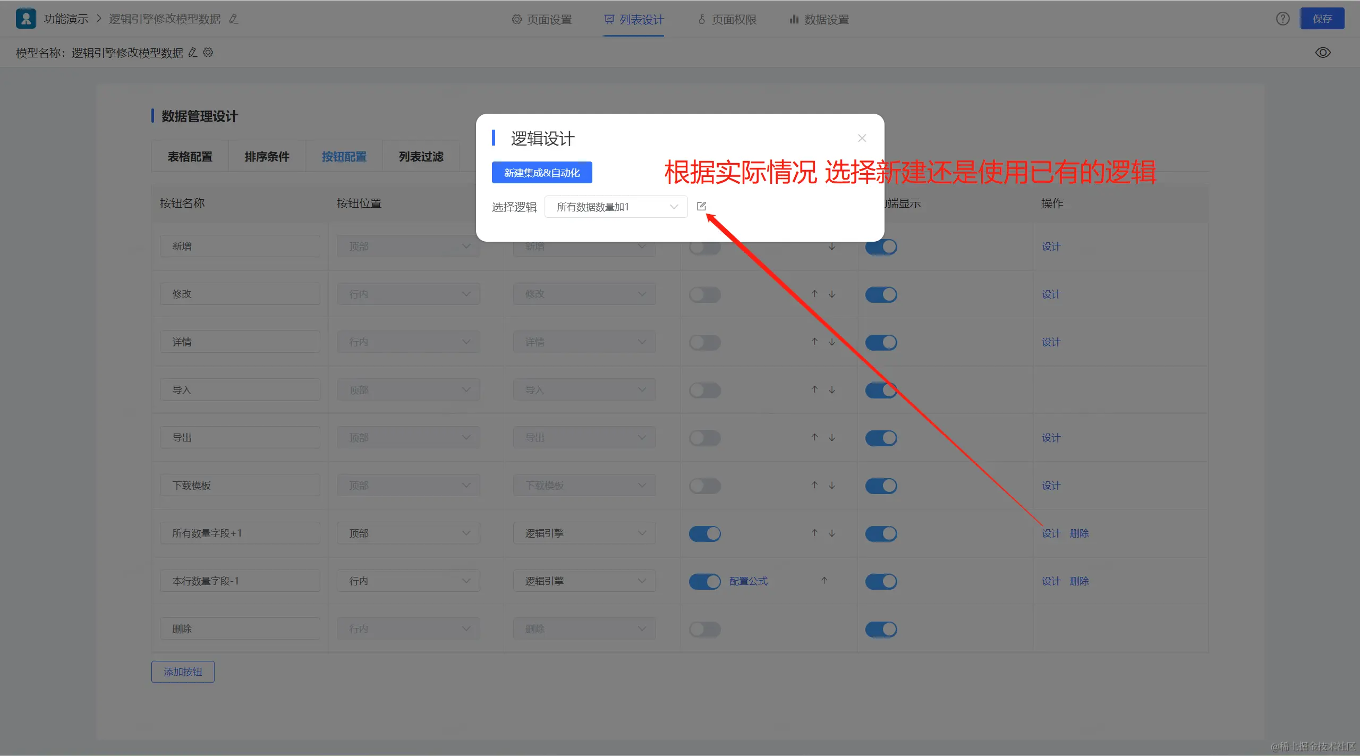
Task: Click the edit icon beside the logic dropdown
Action: (701, 206)
